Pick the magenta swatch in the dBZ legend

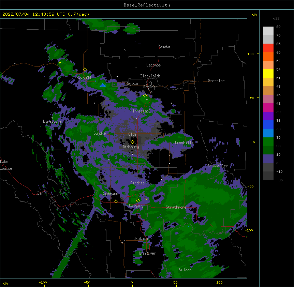click(268, 107)
